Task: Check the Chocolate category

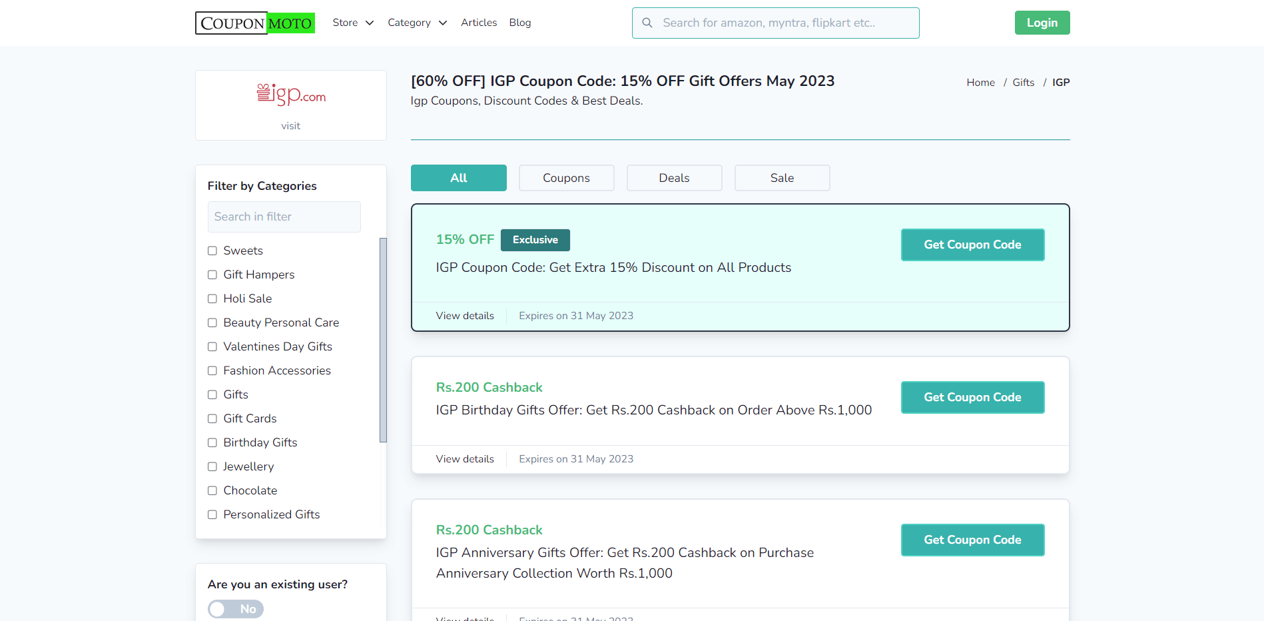Action: (212, 490)
